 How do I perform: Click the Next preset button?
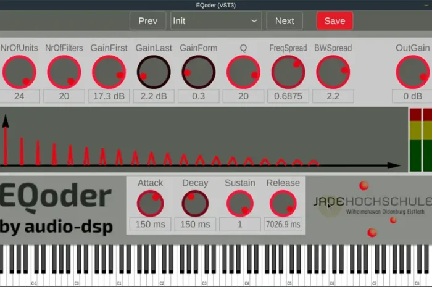(x=285, y=21)
